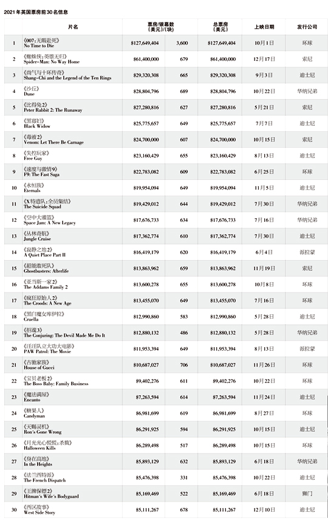This screenshot has height=521, width=328.
Task: Click the Halloween Kills title
Action: [x=39, y=448]
